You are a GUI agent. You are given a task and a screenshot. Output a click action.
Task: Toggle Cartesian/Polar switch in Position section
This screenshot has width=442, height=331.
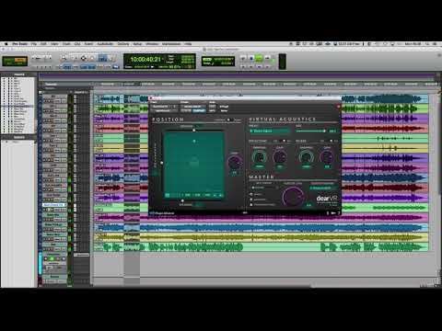[229, 120]
